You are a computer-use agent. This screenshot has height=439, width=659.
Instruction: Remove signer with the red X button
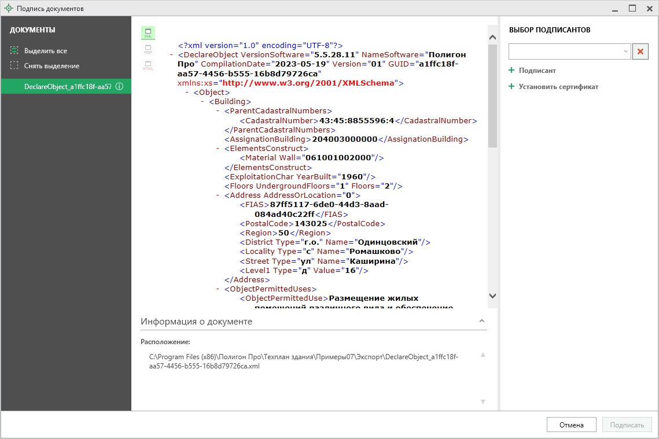tap(640, 51)
